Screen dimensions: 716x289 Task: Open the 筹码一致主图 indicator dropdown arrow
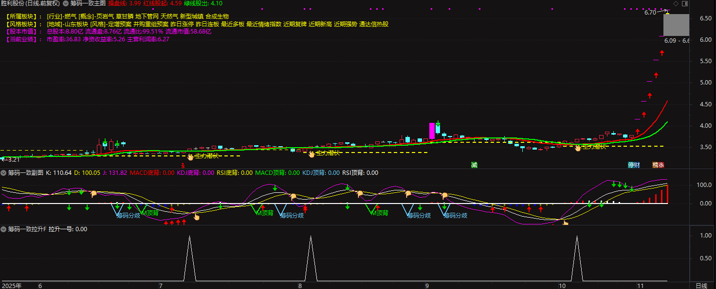[66, 3]
